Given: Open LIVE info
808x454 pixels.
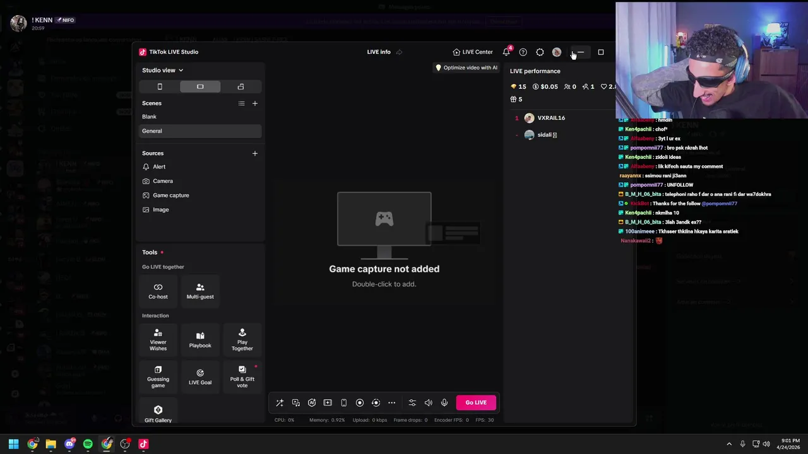Looking at the screenshot, I should (379, 52).
